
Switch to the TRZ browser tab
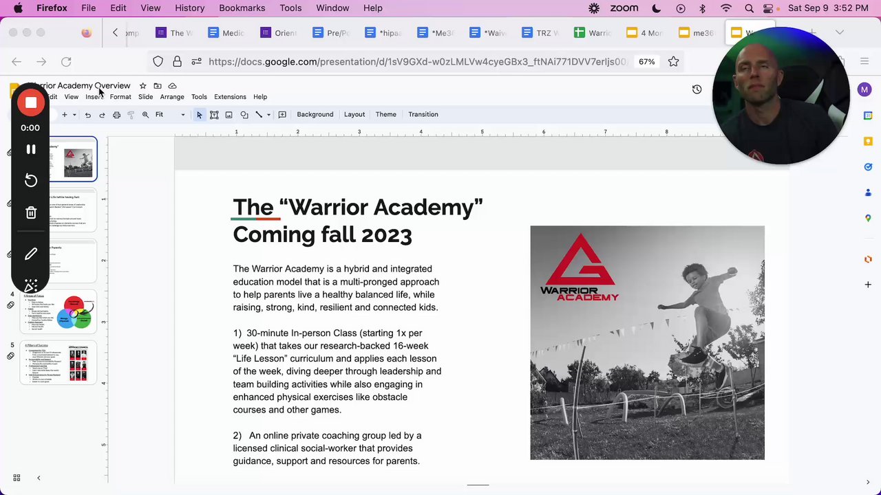click(541, 33)
